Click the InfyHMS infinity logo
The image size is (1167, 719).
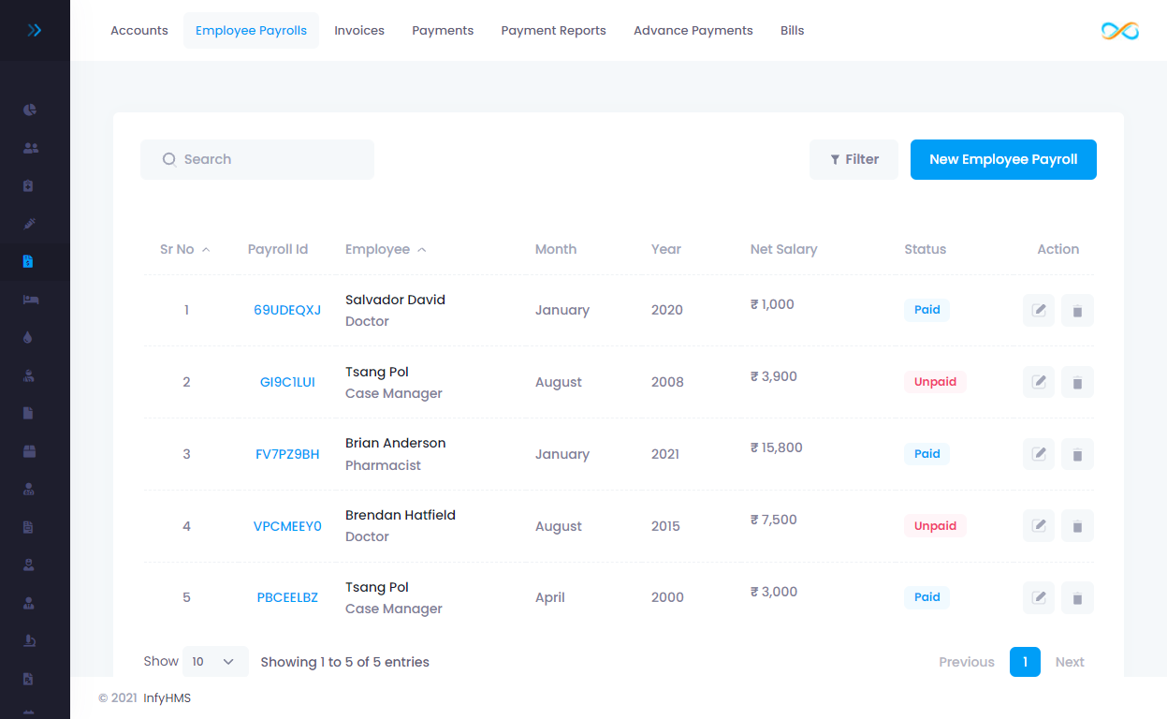[1120, 30]
